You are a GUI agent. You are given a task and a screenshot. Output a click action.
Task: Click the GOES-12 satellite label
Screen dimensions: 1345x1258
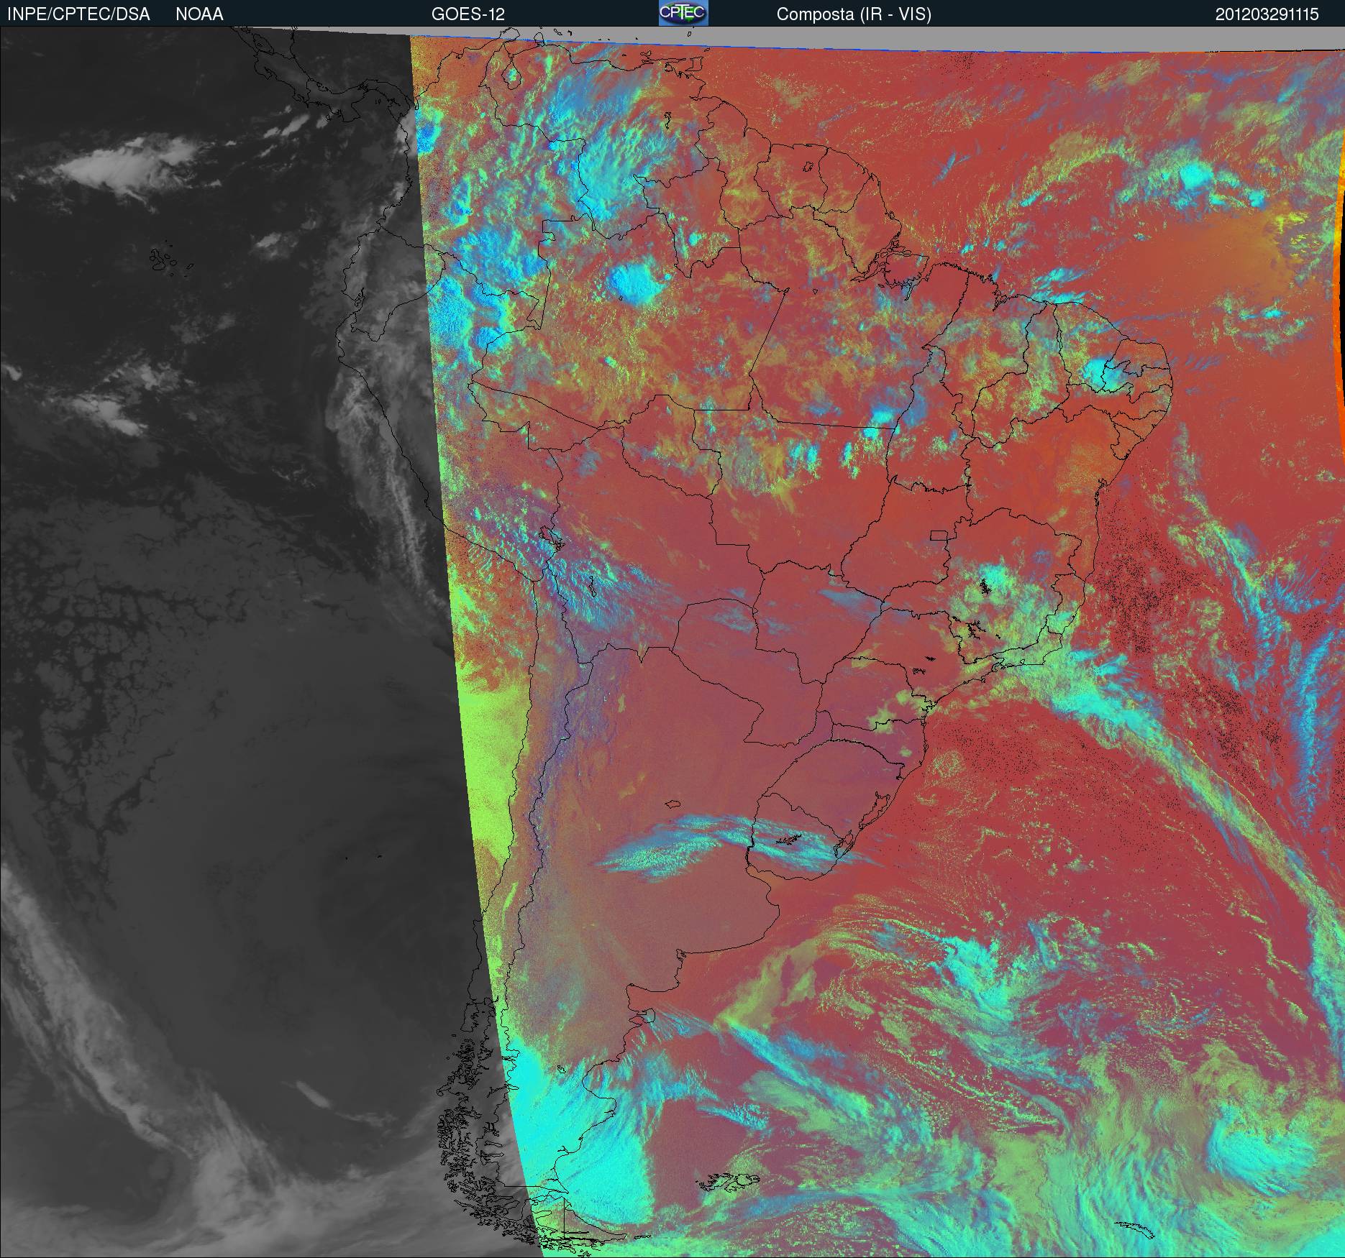pos(468,14)
